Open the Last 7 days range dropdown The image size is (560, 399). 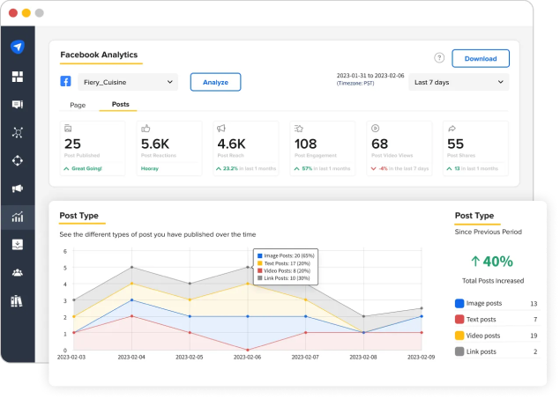coord(459,82)
